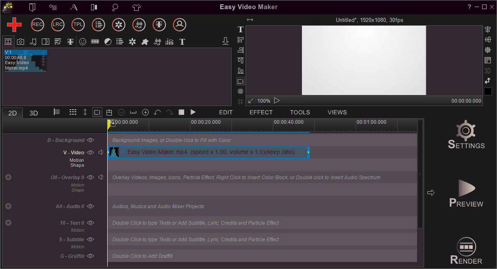Open the REC screen recording tool
The width and height of the screenshot is (497, 269).
click(37, 25)
